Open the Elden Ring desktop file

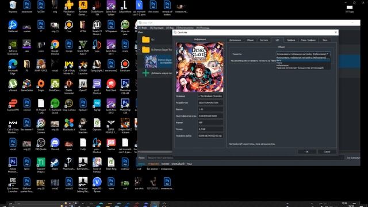pyautogui.click(x=111, y=164)
